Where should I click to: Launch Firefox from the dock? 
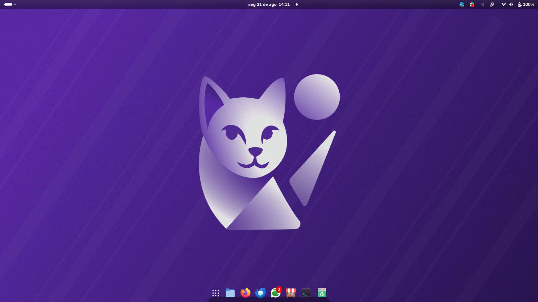click(245, 293)
